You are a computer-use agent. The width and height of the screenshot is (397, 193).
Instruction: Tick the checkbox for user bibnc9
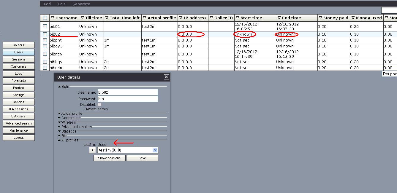click(x=45, y=54)
